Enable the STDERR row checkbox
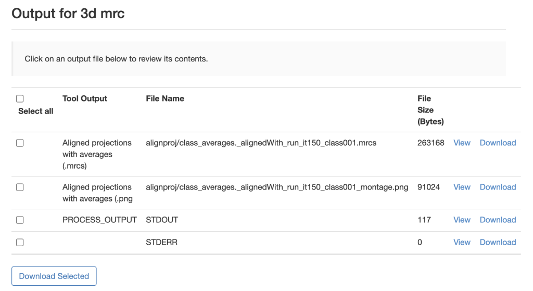Image resolution: width=533 pixels, height=291 pixels. tap(20, 243)
